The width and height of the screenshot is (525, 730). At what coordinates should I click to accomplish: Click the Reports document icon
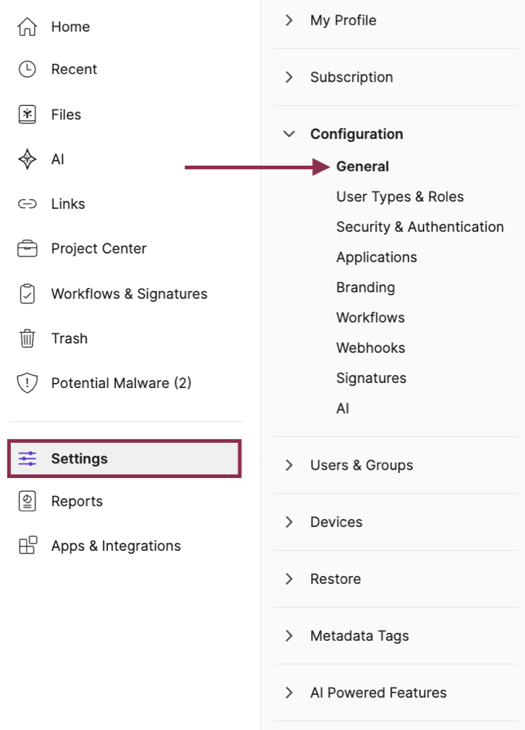(27, 501)
